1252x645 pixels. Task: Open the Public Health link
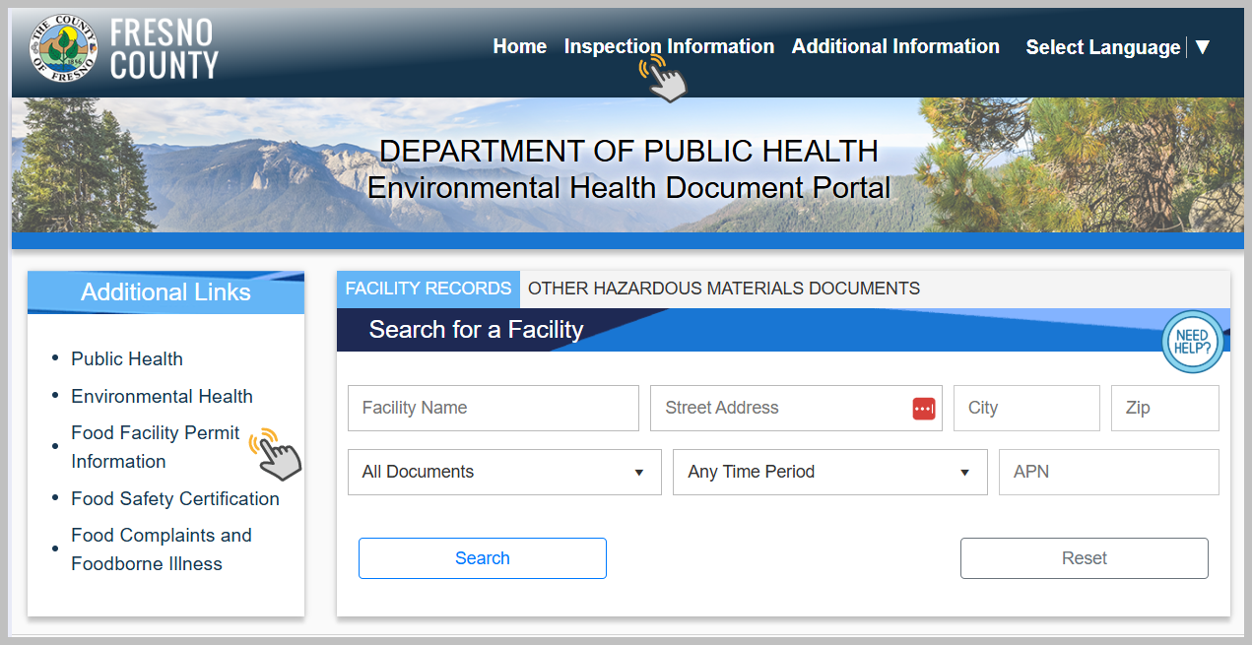(127, 359)
